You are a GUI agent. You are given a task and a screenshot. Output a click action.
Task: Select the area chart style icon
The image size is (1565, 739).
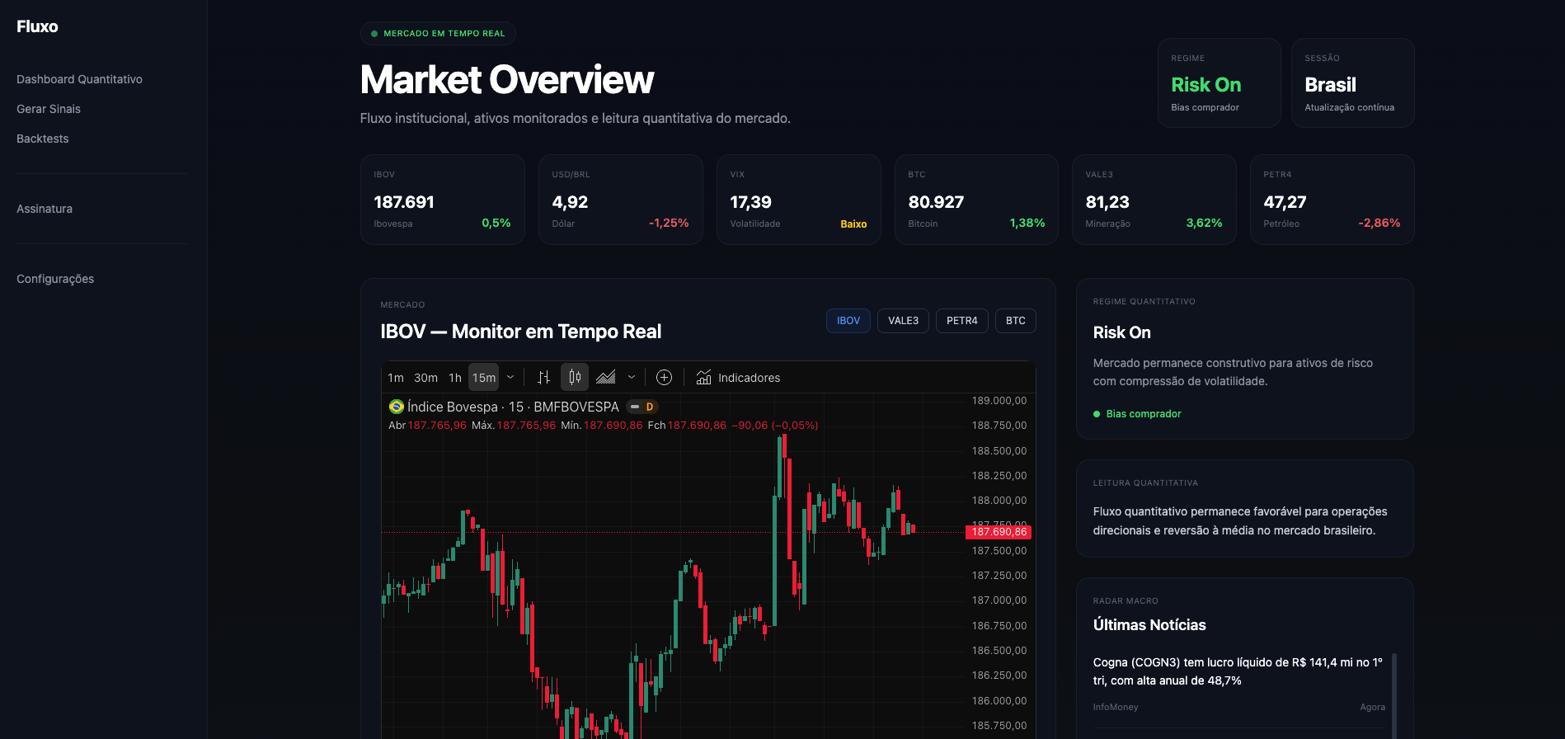[x=606, y=378]
